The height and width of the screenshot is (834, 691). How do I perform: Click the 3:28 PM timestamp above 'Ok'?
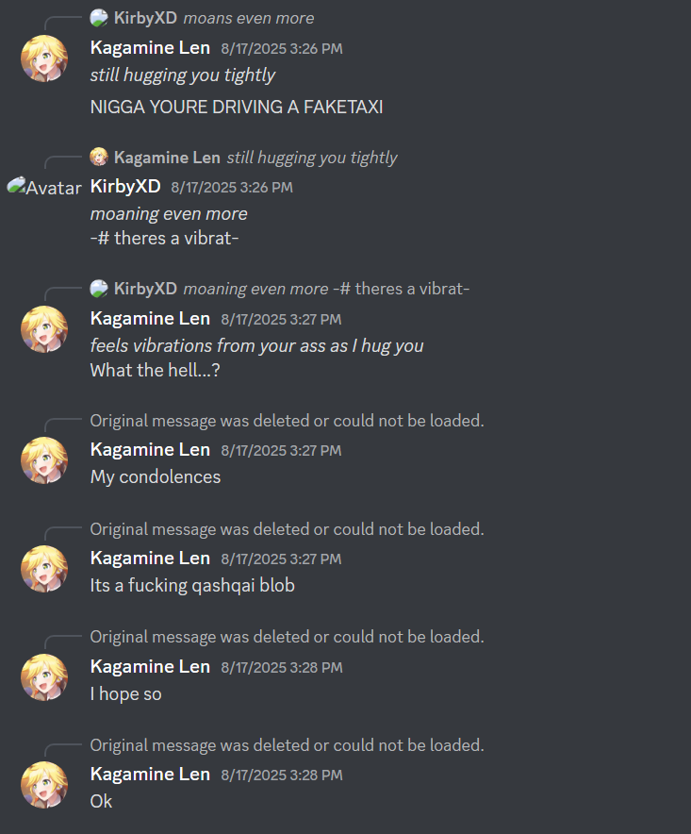click(x=282, y=775)
